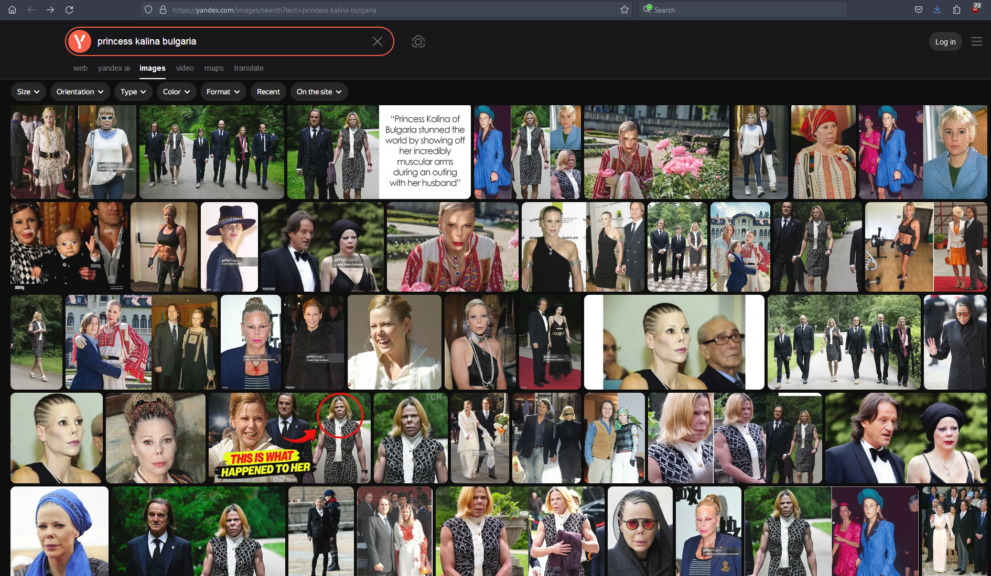This screenshot has height=576, width=991.
Task: Open the woman in folk costume among pink roses thumbnail
Action: [656, 152]
